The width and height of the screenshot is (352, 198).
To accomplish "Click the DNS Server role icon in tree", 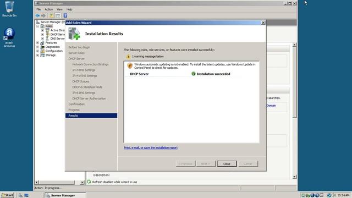I will (x=47, y=38).
